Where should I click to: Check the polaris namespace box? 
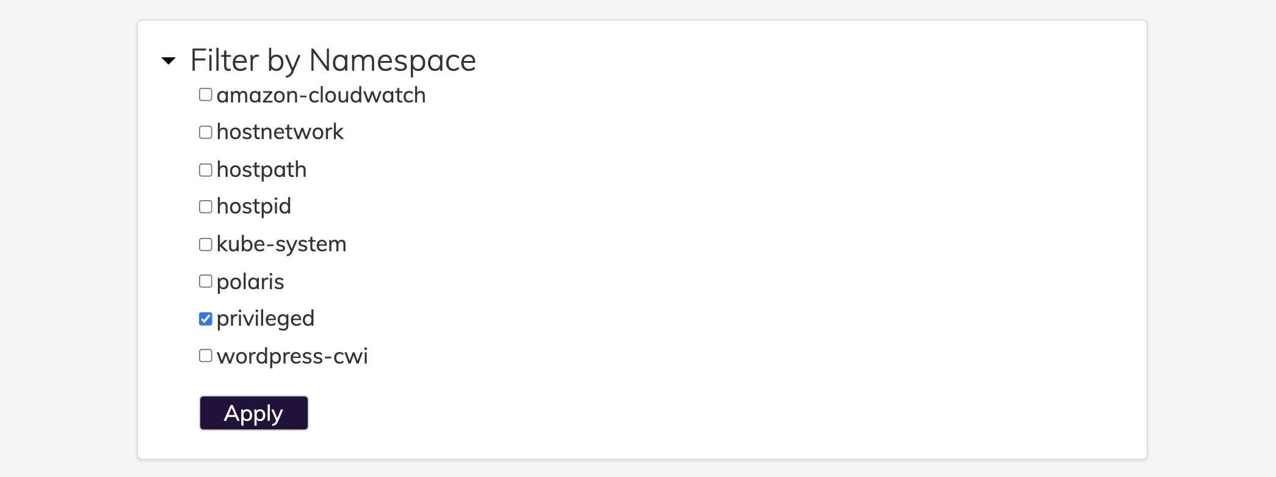click(x=206, y=281)
